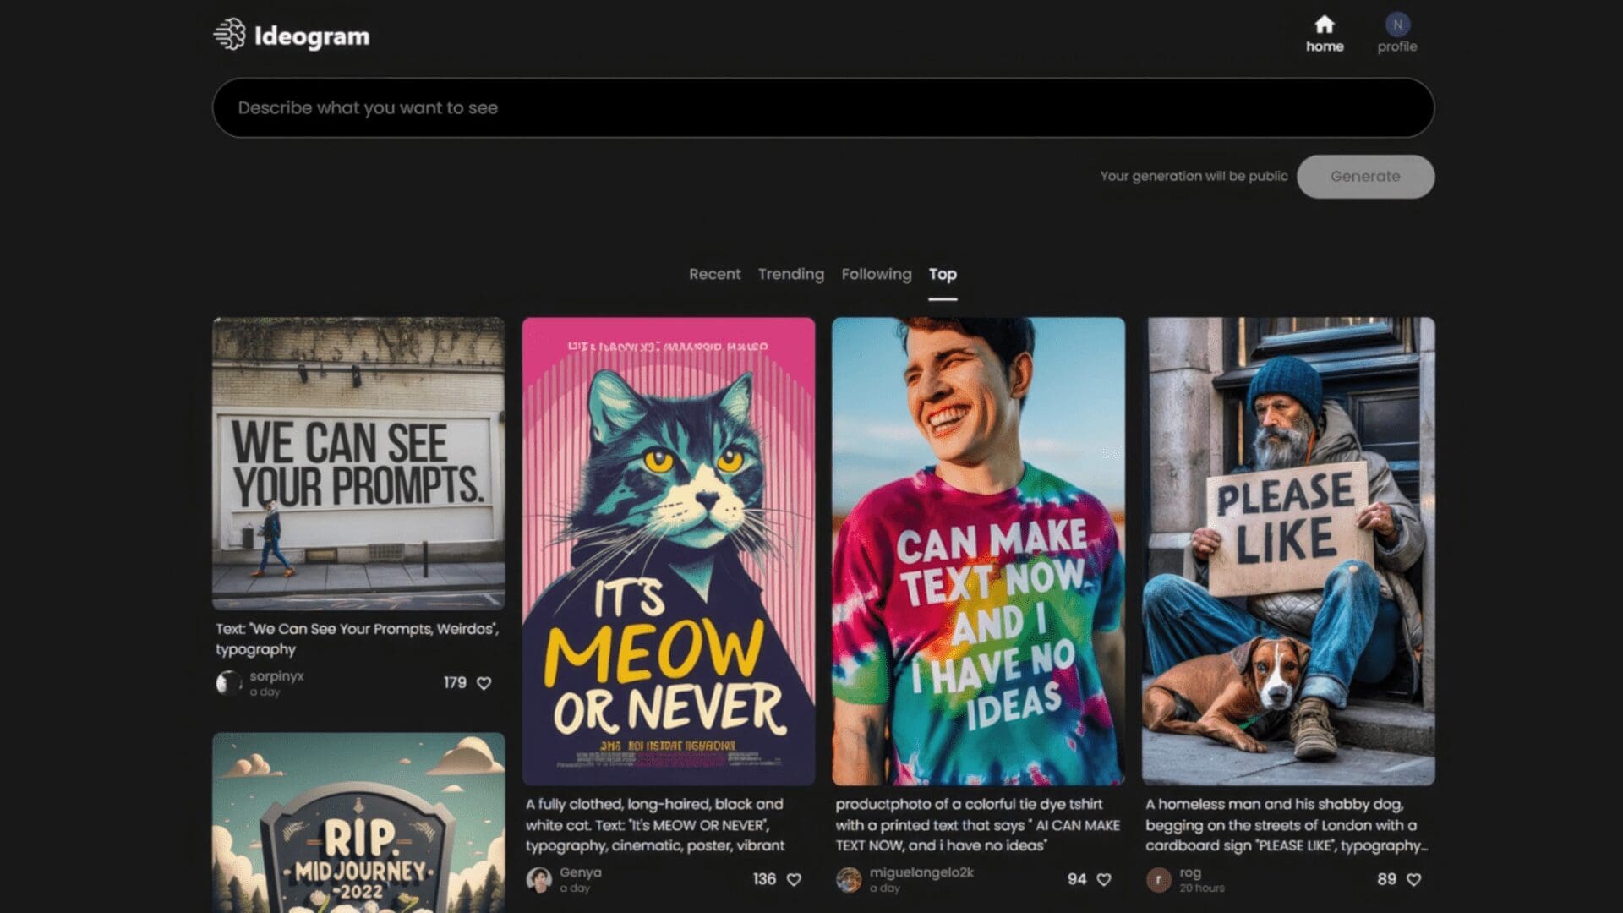Click the miguelangelo2k username link
1623x913 pixels.
tap(921, 872)
